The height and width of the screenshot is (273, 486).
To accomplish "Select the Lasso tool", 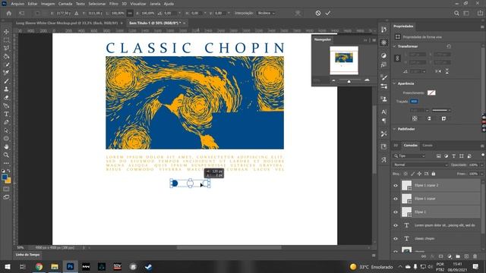I will (6, 48).
